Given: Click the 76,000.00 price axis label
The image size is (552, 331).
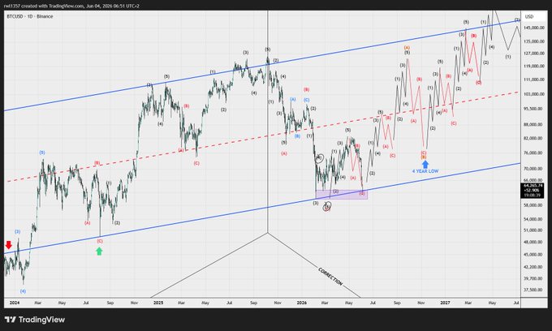Looking at the screenshot, I should point(533,153).
